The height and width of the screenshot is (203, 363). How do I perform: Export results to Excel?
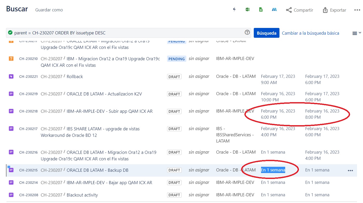coord(248,9)
